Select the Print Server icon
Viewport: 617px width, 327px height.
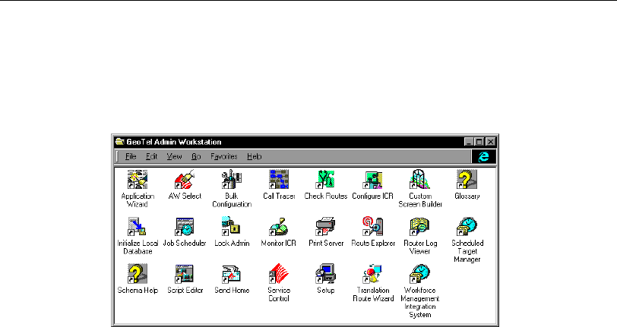(x=326, y=227)
